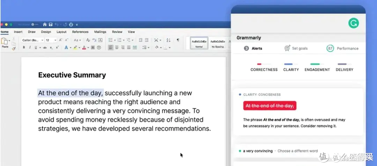Select the No Spacing style thumbnail
Viewport: 377px width, 166px height.
click(x=217, y=43)
